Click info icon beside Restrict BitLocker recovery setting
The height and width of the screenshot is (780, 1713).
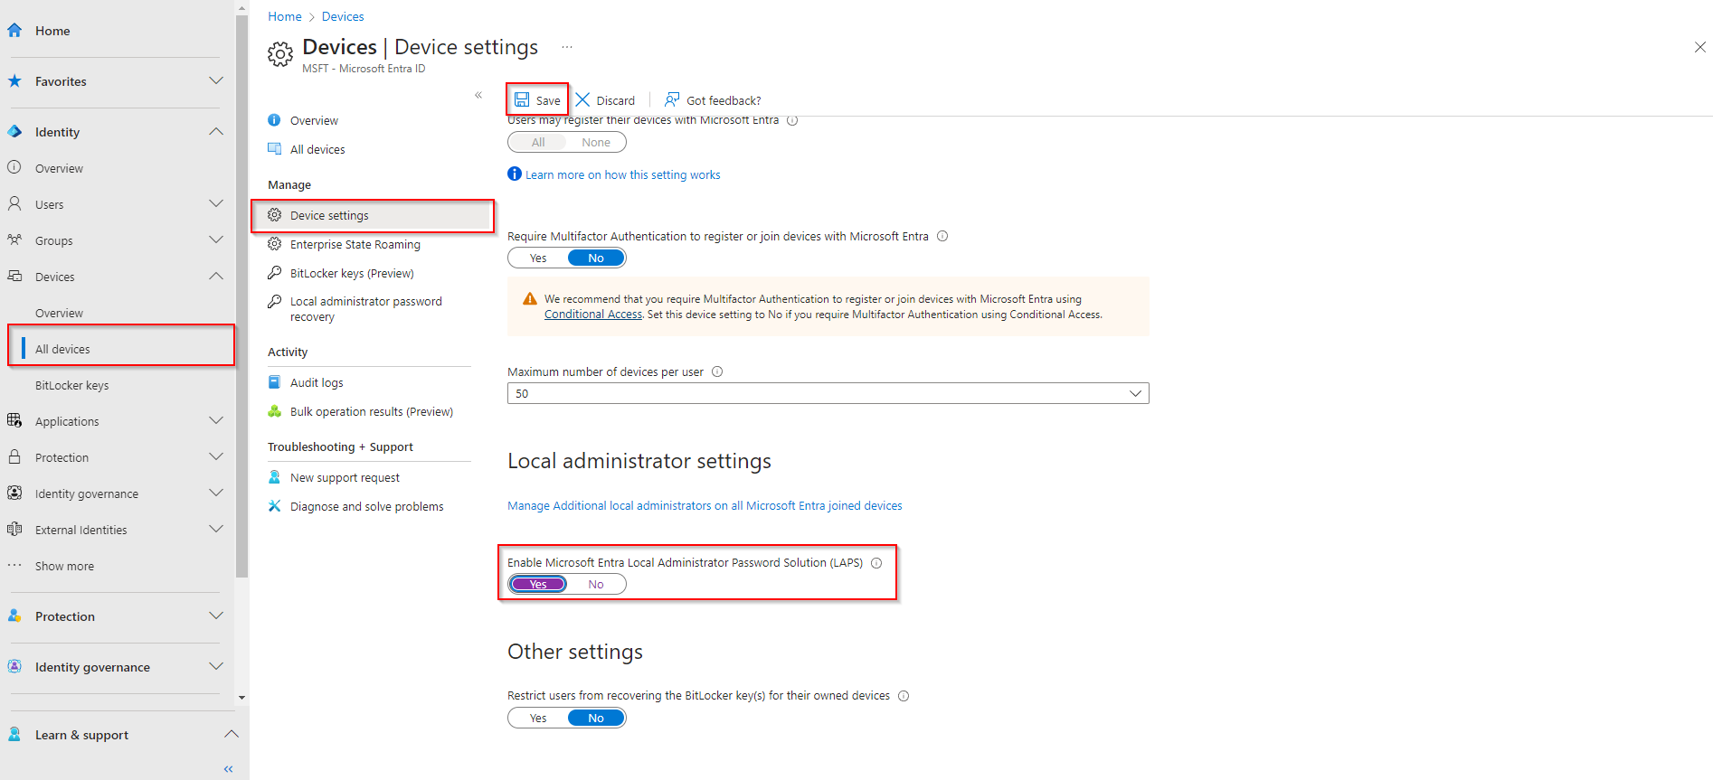(x=904, y=695)
